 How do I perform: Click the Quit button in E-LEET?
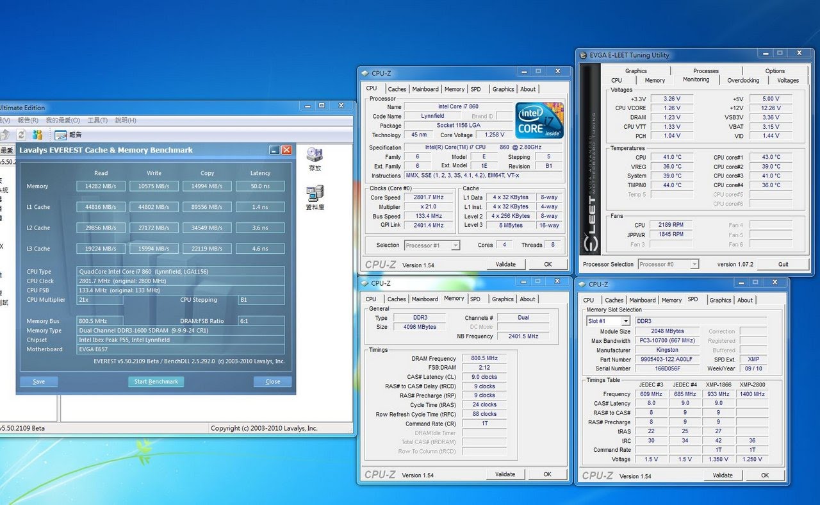pos(783,264)
